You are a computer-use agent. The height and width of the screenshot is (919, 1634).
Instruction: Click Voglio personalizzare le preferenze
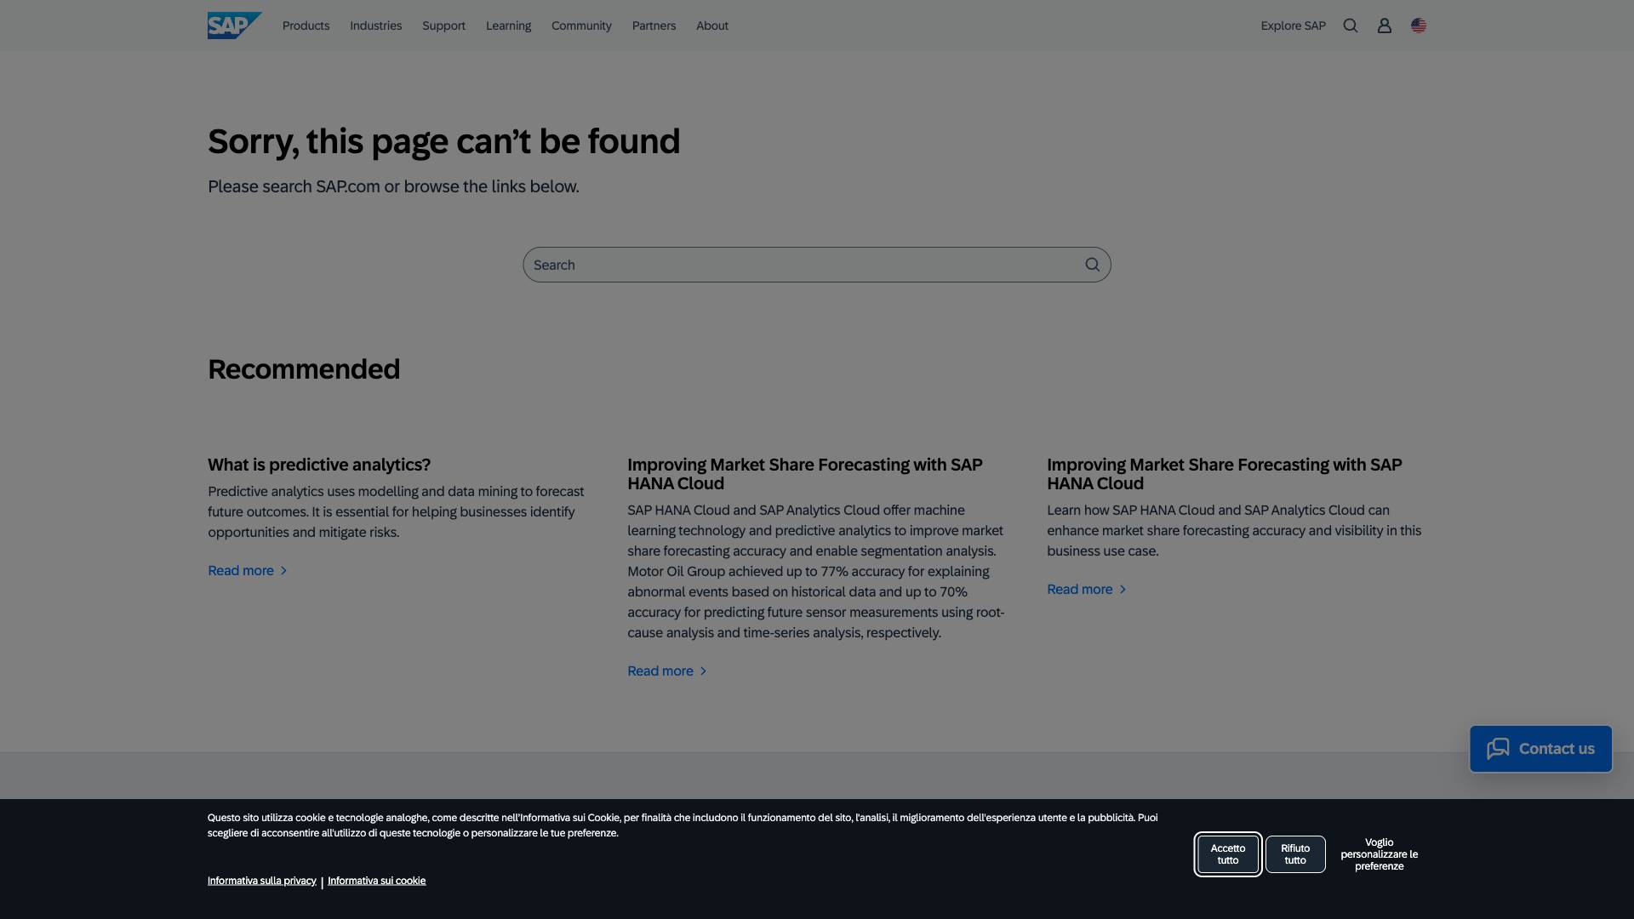pos(1379,854)
